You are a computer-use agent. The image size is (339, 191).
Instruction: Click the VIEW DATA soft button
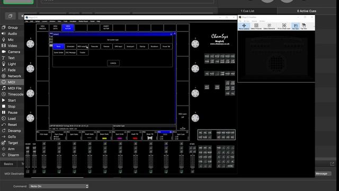[55, 28]
